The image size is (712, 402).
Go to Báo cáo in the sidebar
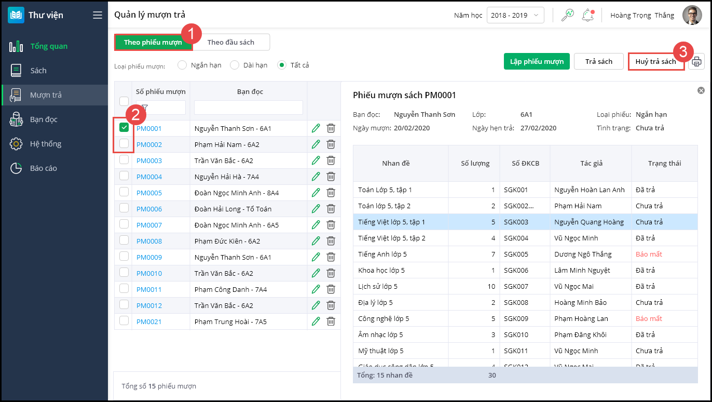tap(44, 168)
